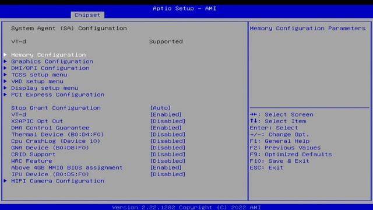The height and width of the screenshot is (210, 373).
Task: Click arrow beside TCSS setup menu
Action: coord(5,75)
